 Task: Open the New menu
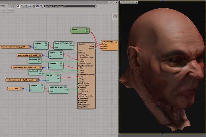coord(10,11)
